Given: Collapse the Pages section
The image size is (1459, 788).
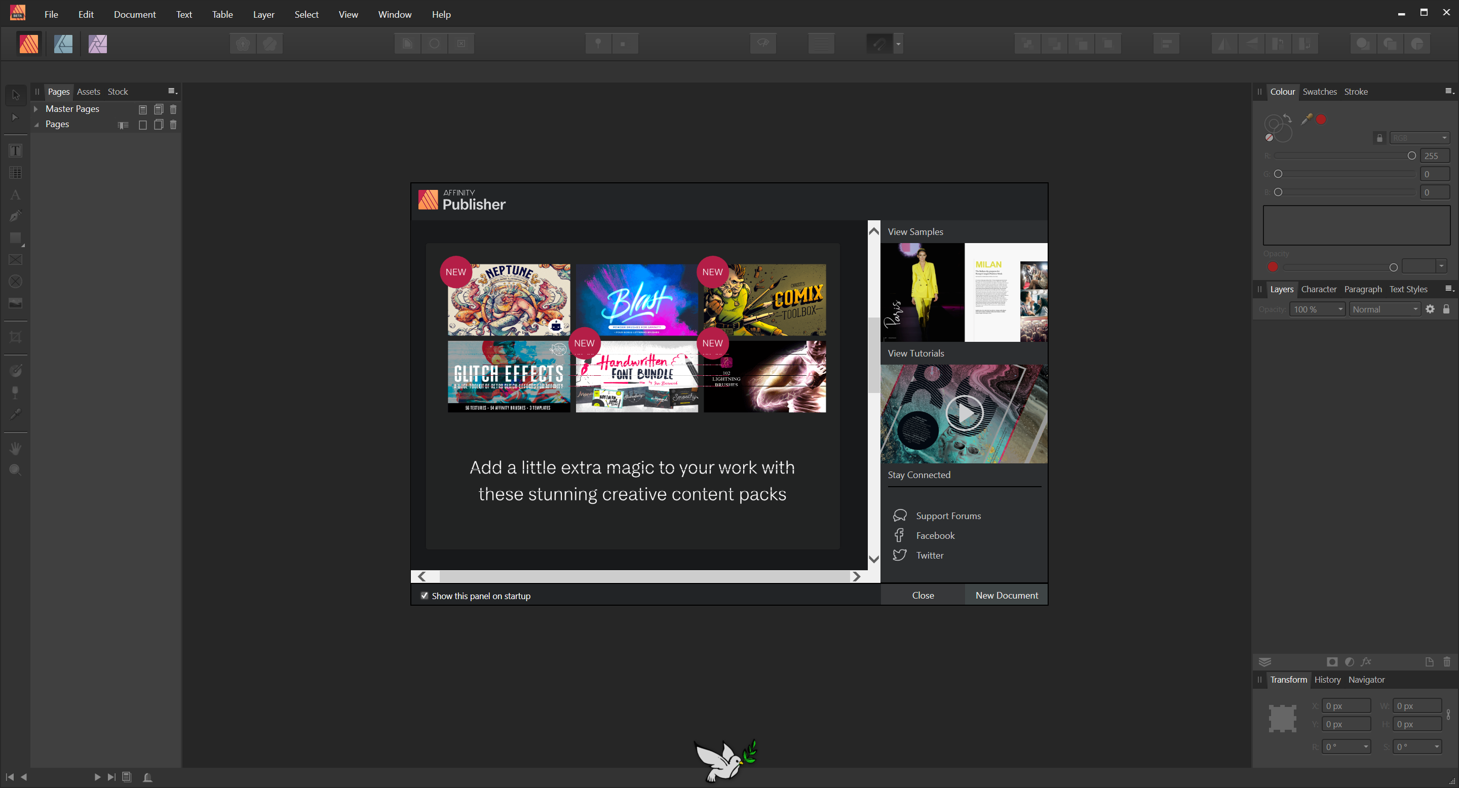Looking at the screenshot, I should click(36, 125).
